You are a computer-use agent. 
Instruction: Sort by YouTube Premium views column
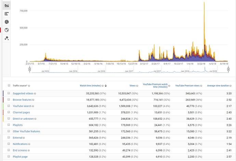187,85
